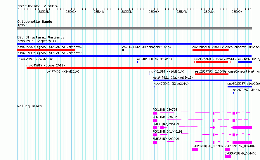Click the esv3585585 1000Genomes label
The width and height of the screenshot is (260, 160).
click(226, 47)
